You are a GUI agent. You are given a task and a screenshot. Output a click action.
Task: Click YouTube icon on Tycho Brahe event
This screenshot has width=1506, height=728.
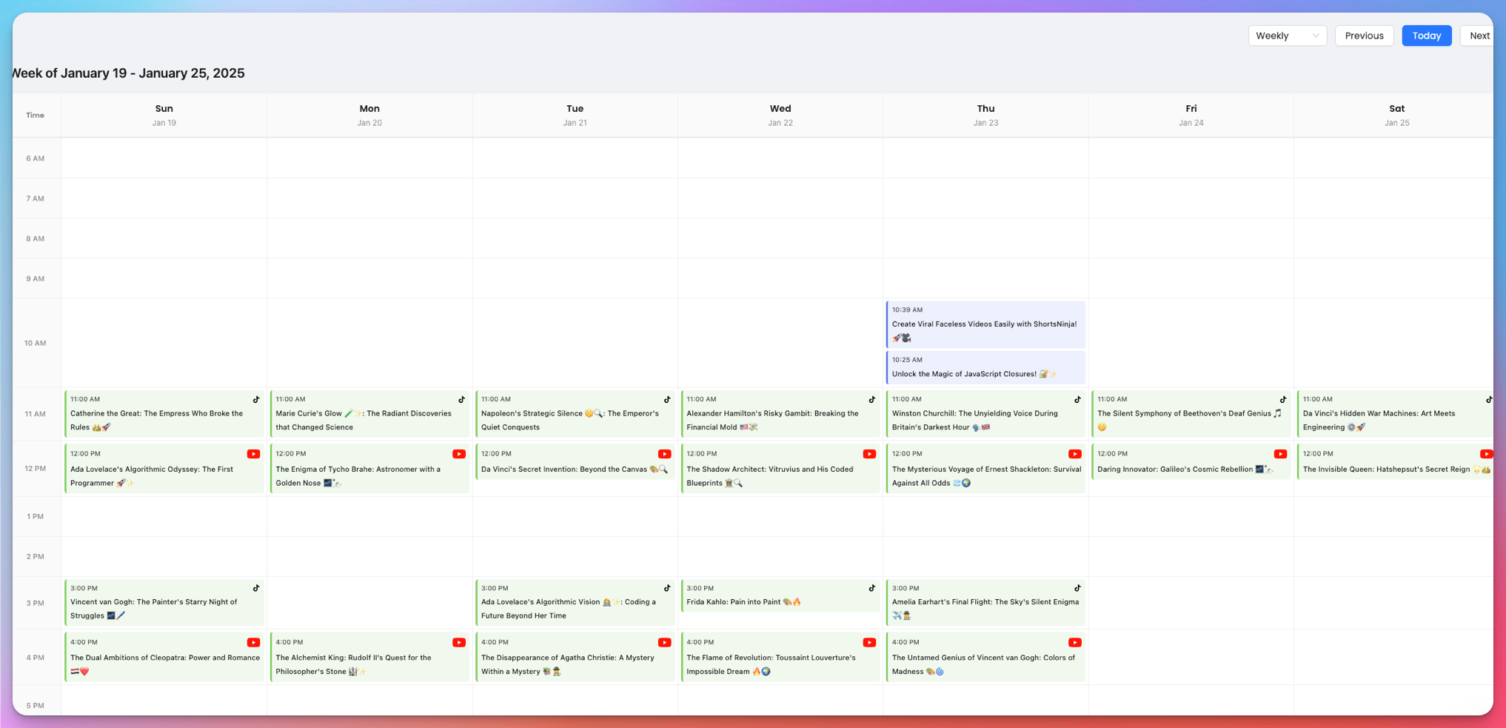(459, 454)
